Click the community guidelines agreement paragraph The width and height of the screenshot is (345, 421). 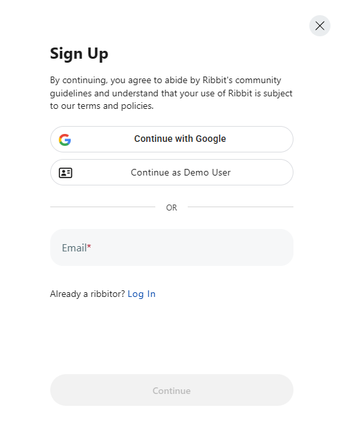[171, 93]
